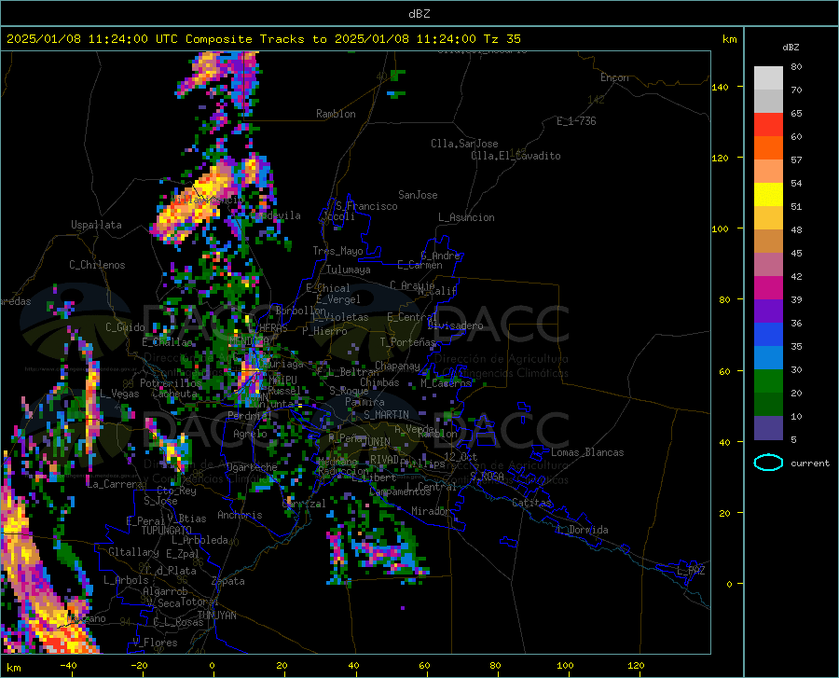Pick the slate-purple 10 dBZ legend swatch
The height and width of the screenshot is (678, 839).
point(768,427)
